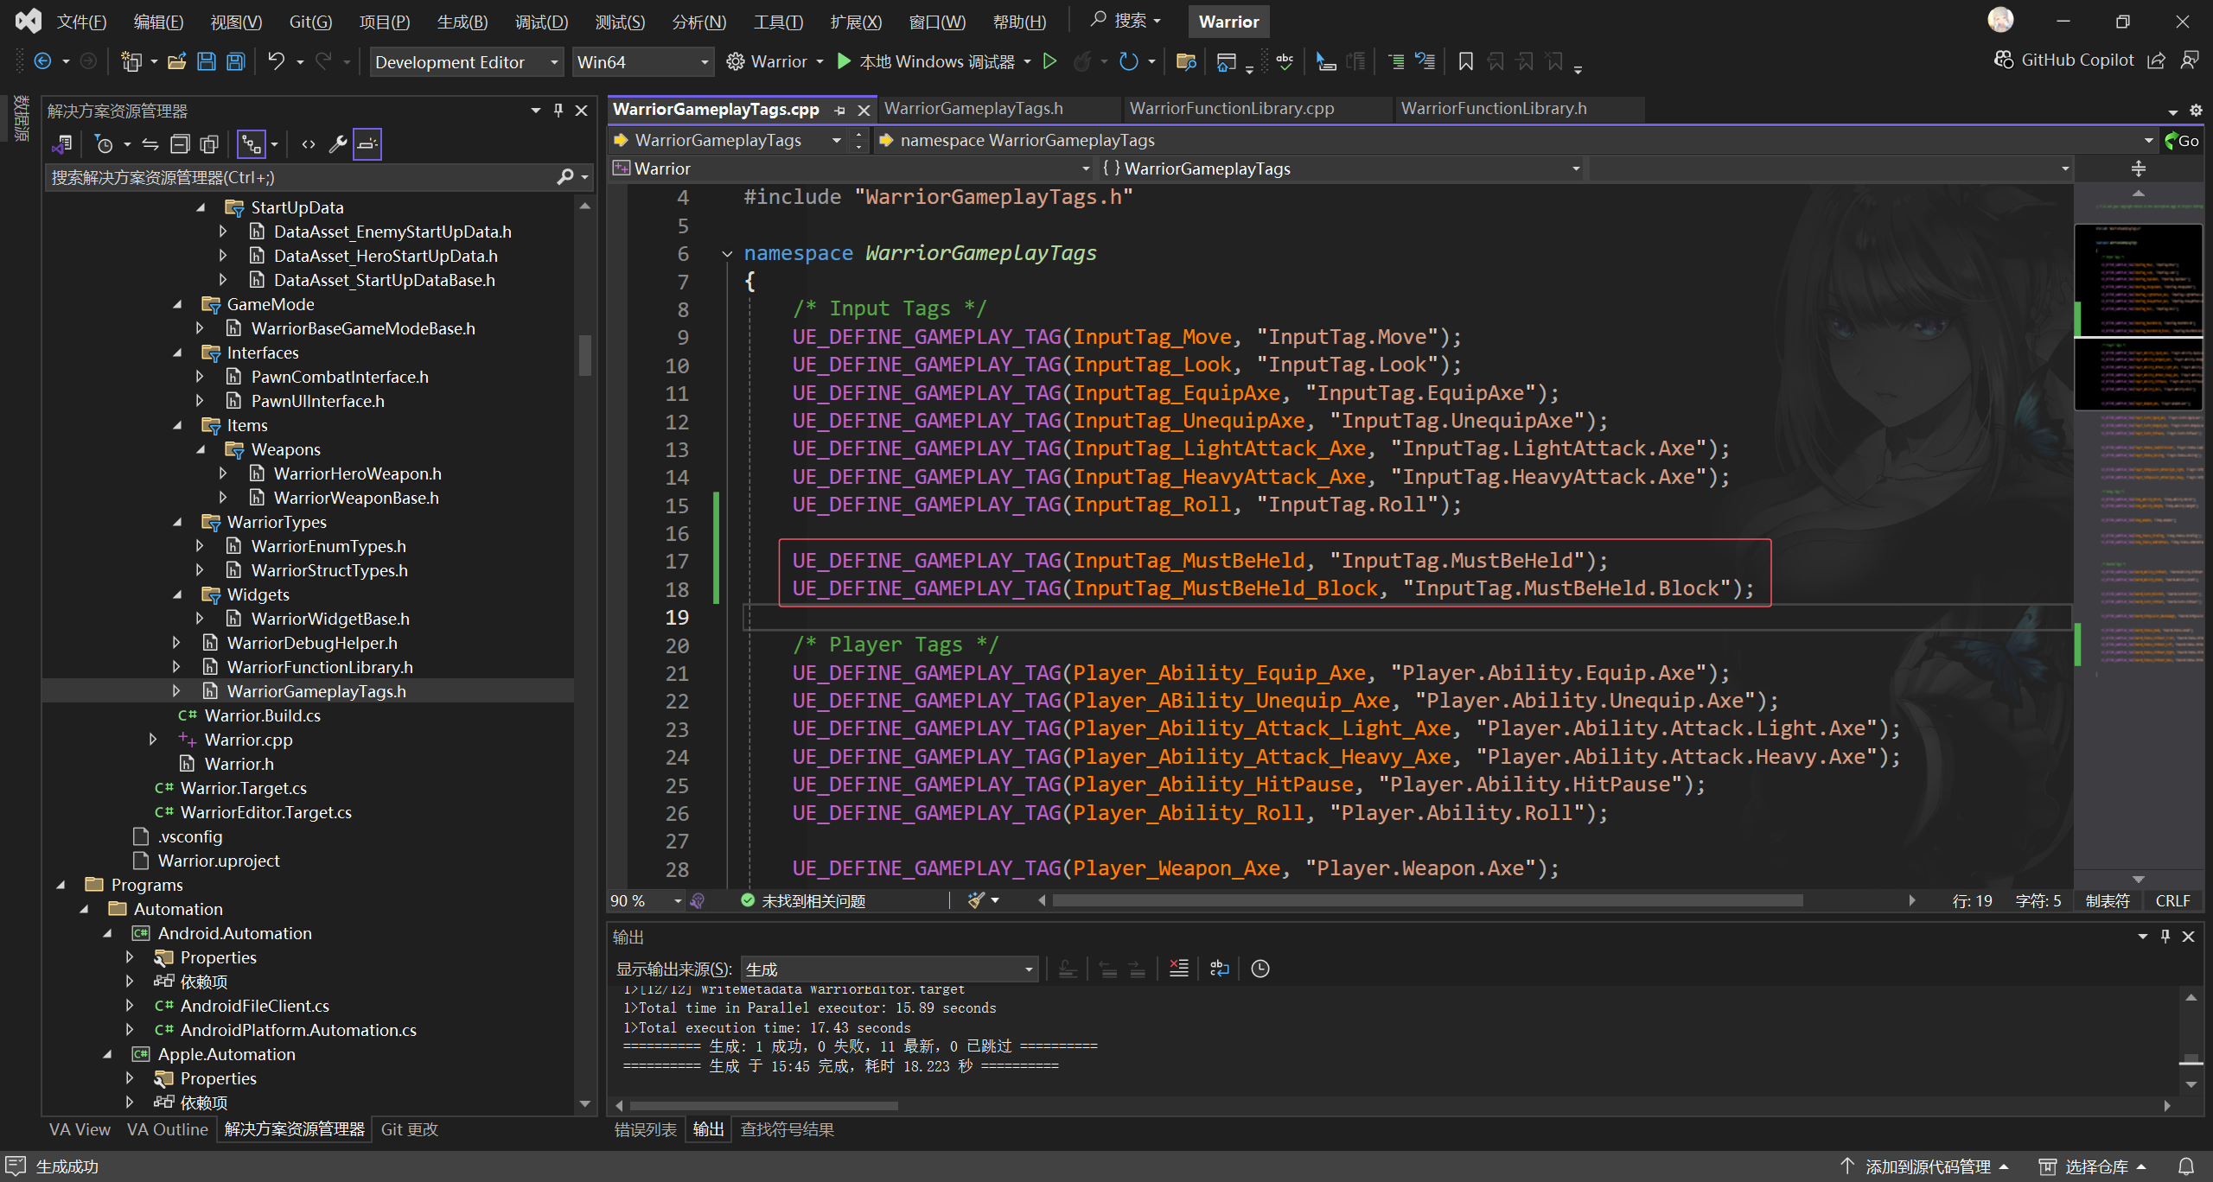The image size is (2213, 1182).
Task: Click the GitHub Copilot button
Action: click(x=2063, y=60)
